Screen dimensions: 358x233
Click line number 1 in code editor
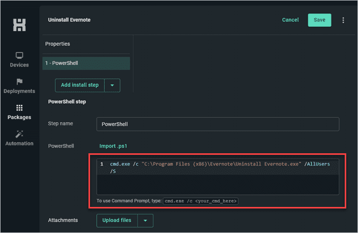pyautogui.click(x=102, y=164)
